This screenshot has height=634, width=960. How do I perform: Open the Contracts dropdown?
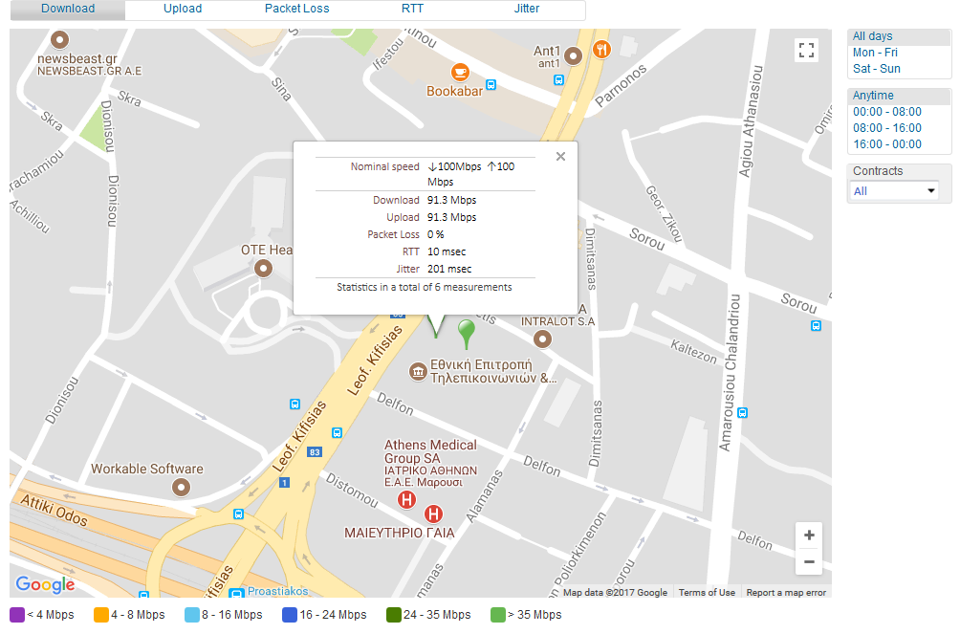pyautogui.click(x=894, y=191)
